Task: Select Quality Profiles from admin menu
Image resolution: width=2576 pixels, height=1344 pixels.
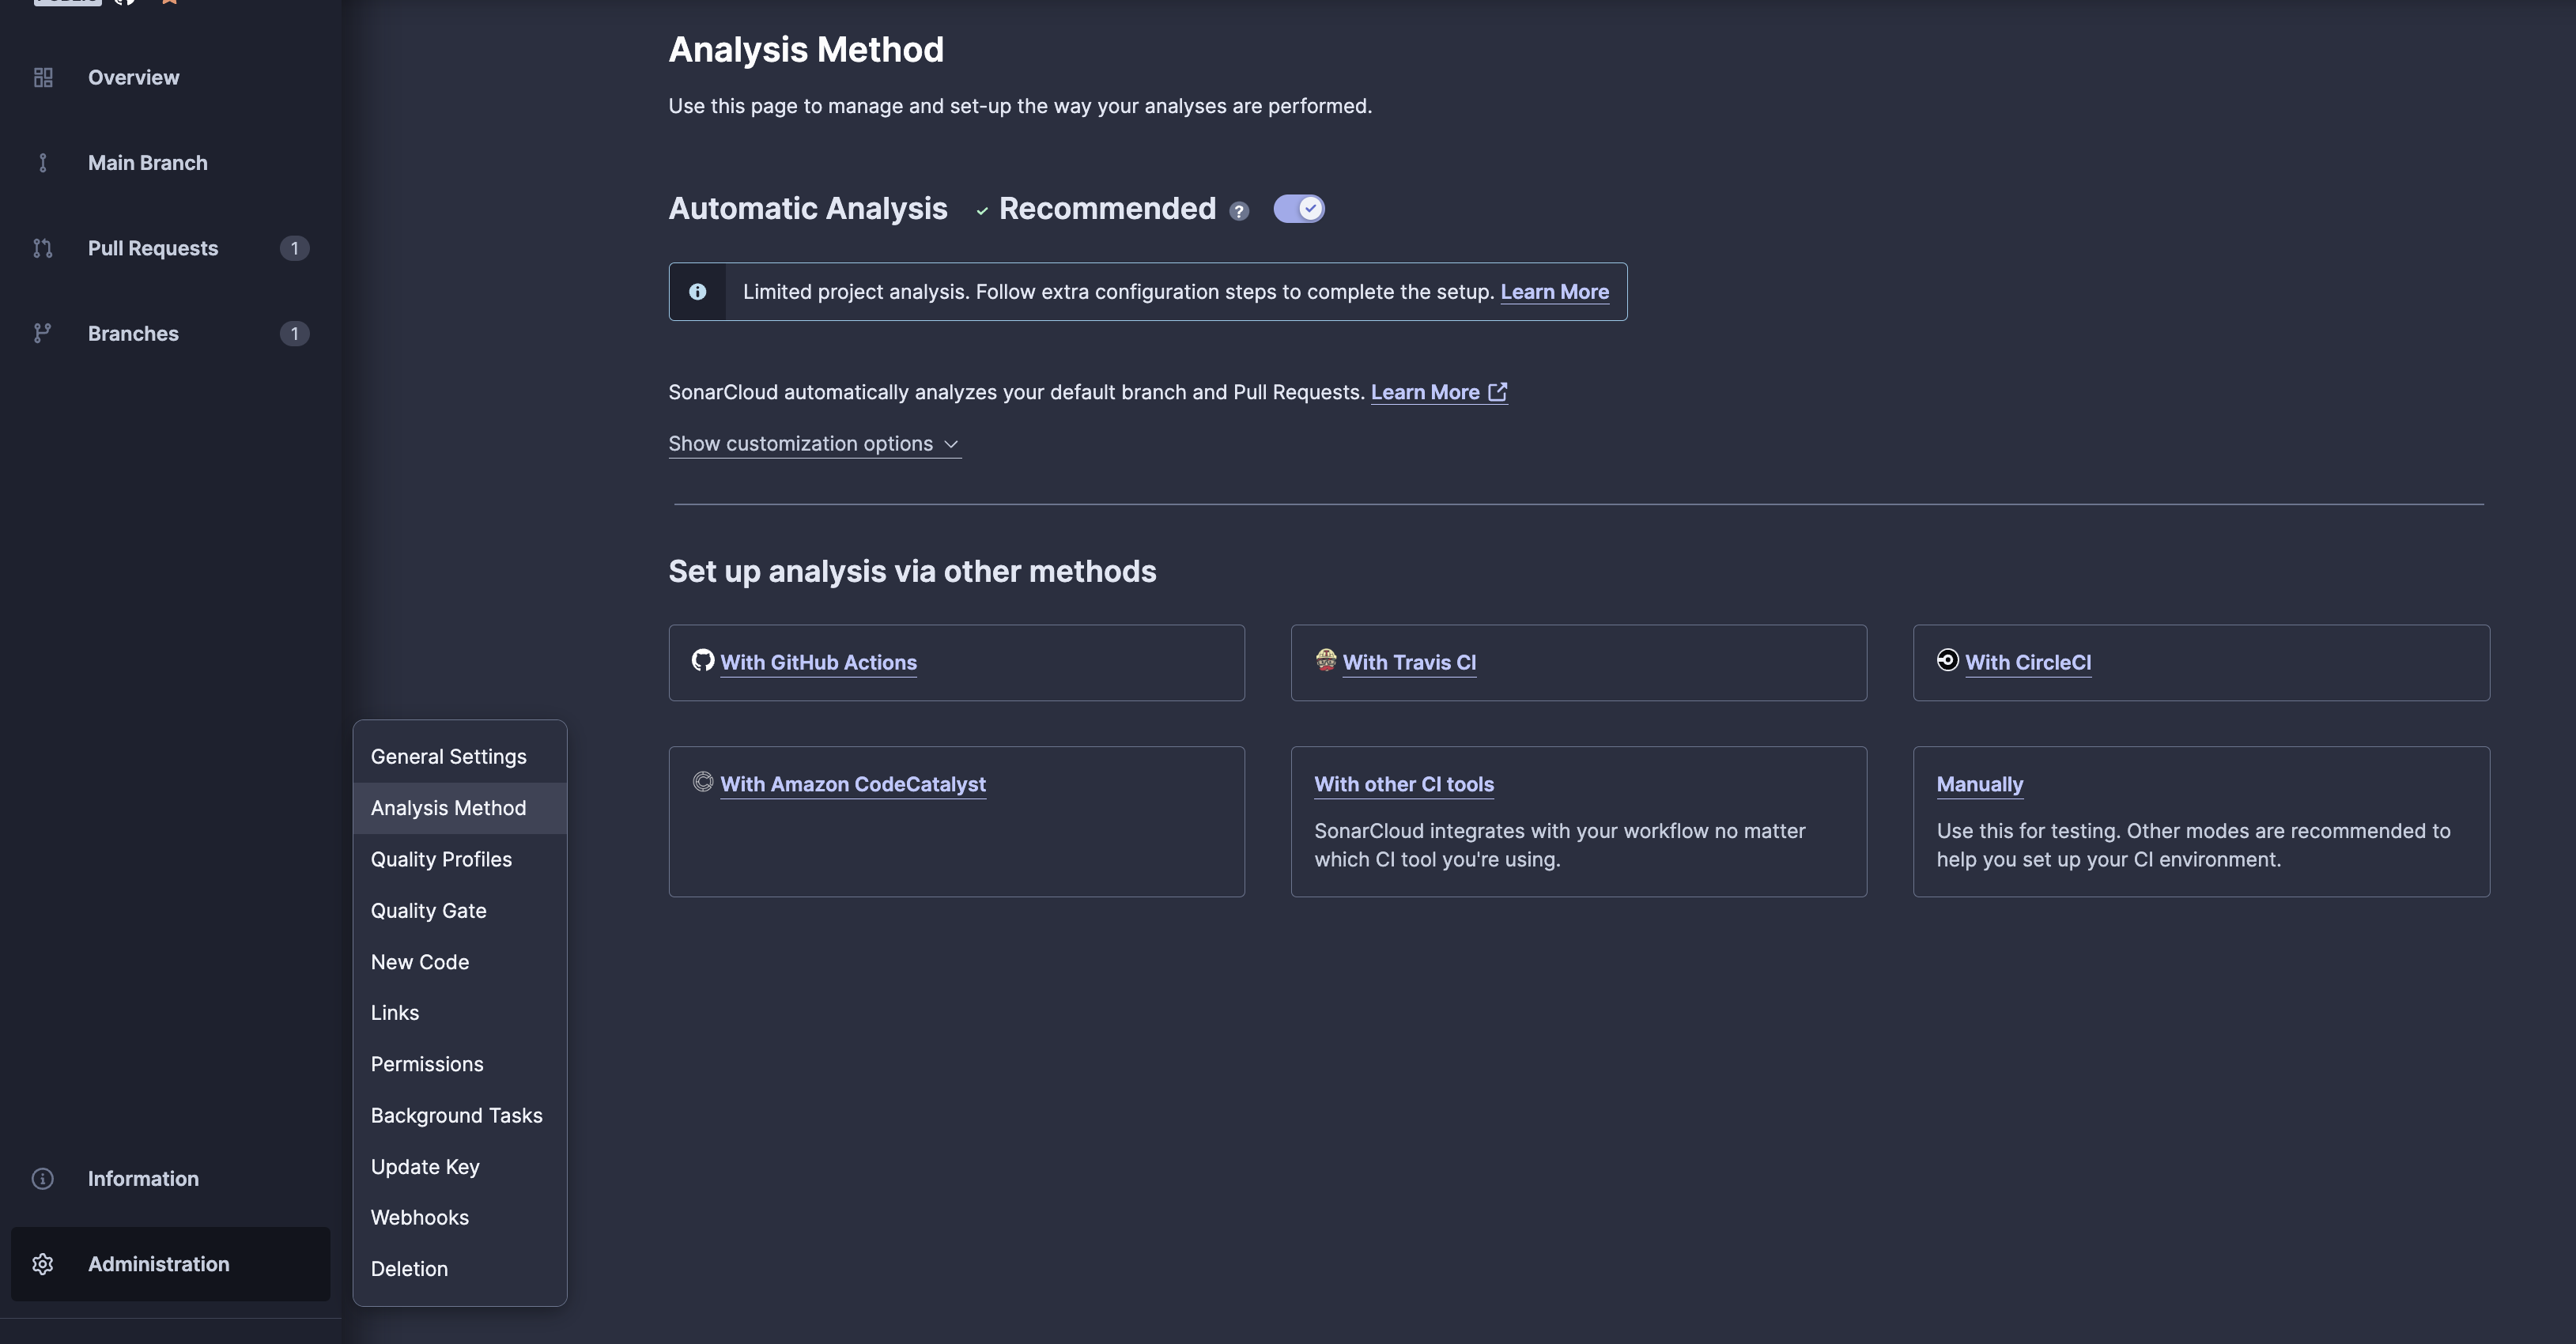Action: pos(441,859)
